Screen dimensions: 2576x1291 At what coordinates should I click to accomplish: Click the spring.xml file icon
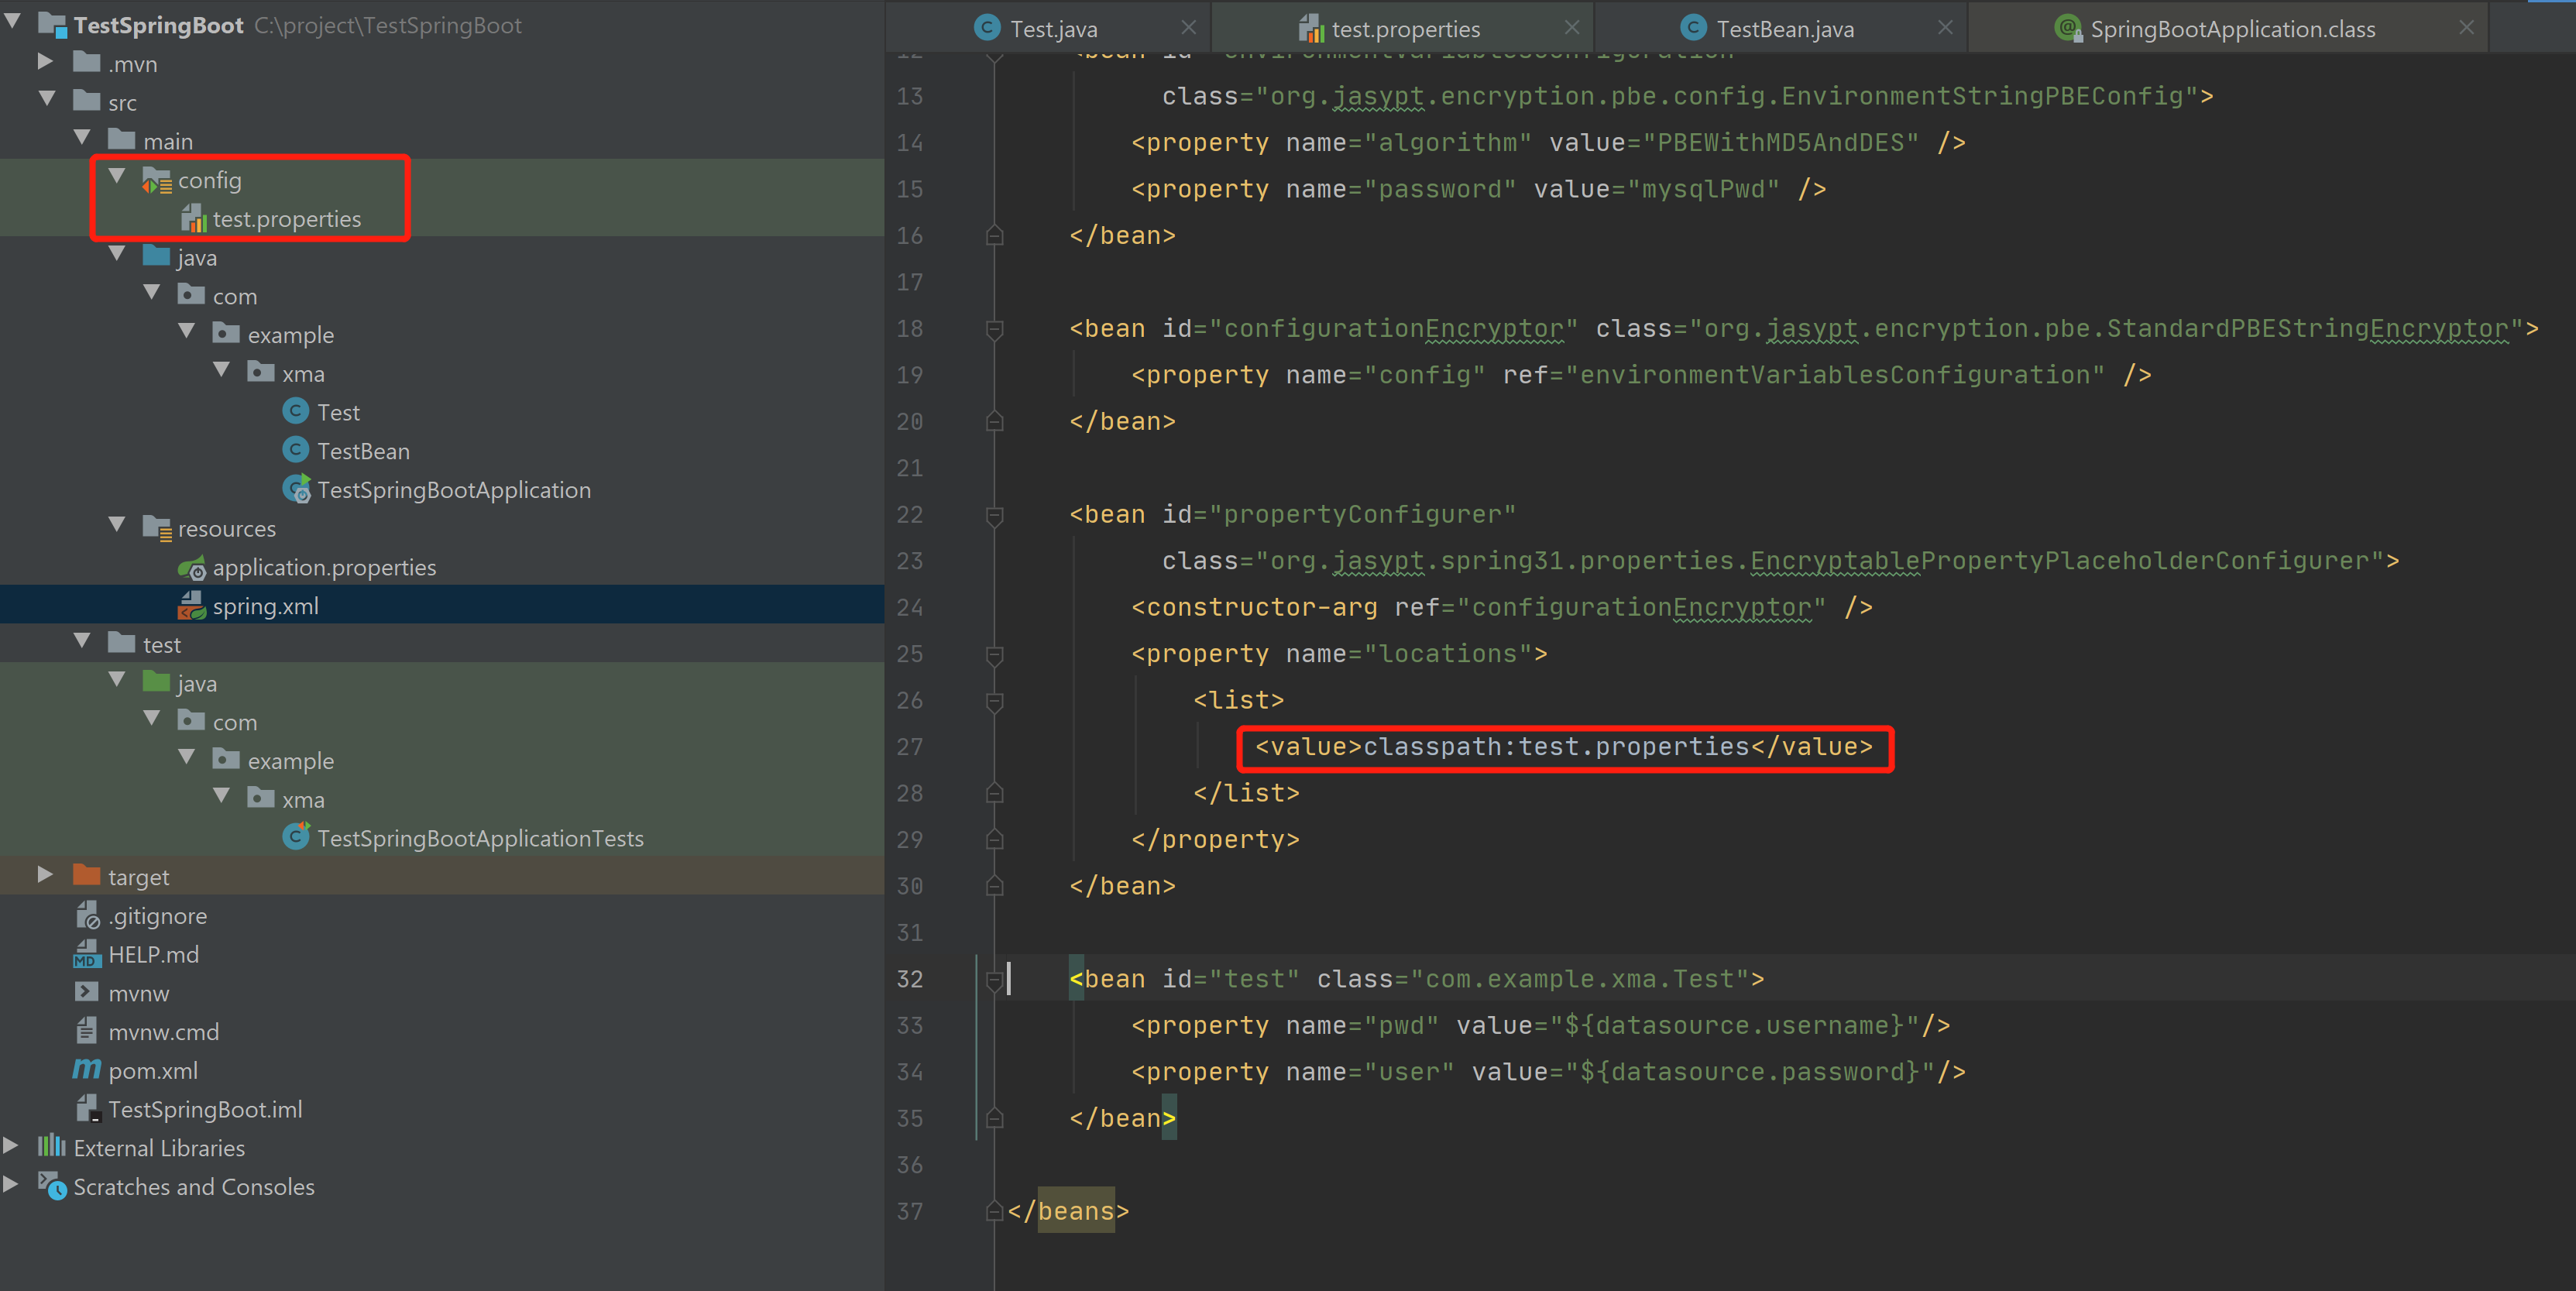coord(192,606)
